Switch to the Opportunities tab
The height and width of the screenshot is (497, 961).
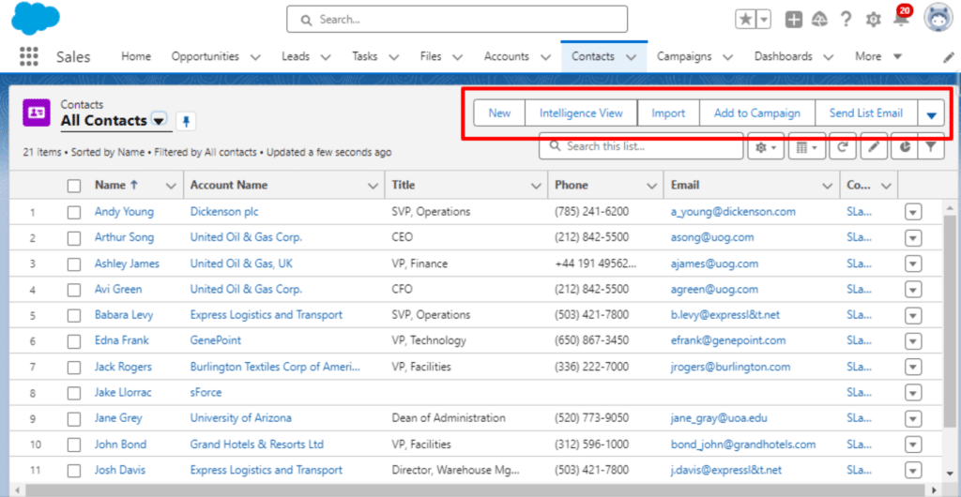206,56
